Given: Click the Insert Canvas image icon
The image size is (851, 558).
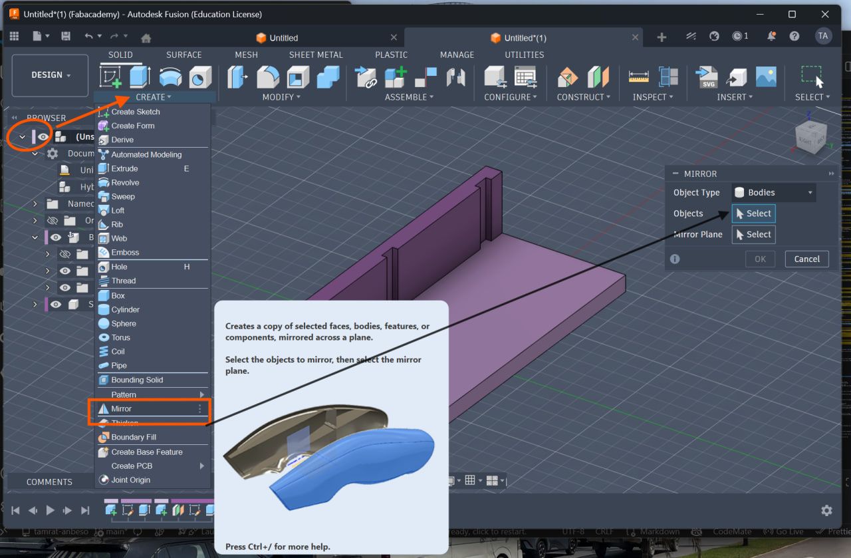Looking at the screenshot, I should point(766,76).
